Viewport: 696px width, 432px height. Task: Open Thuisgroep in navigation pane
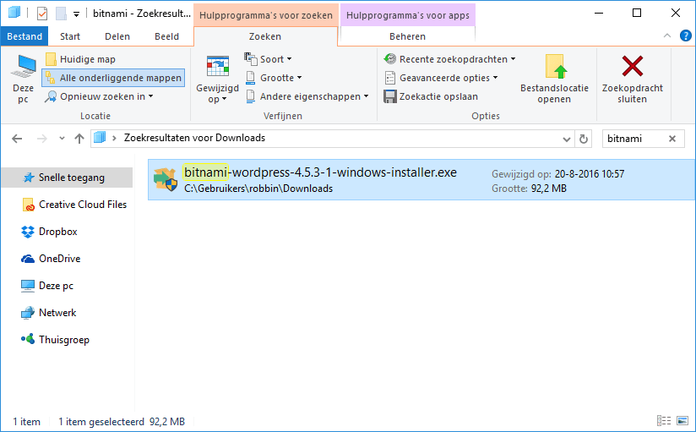click(55, 340)
